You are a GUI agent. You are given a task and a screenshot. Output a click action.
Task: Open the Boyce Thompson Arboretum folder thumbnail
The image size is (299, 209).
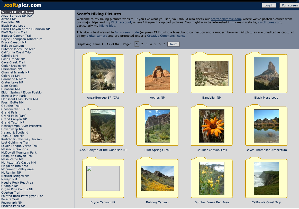266,126
